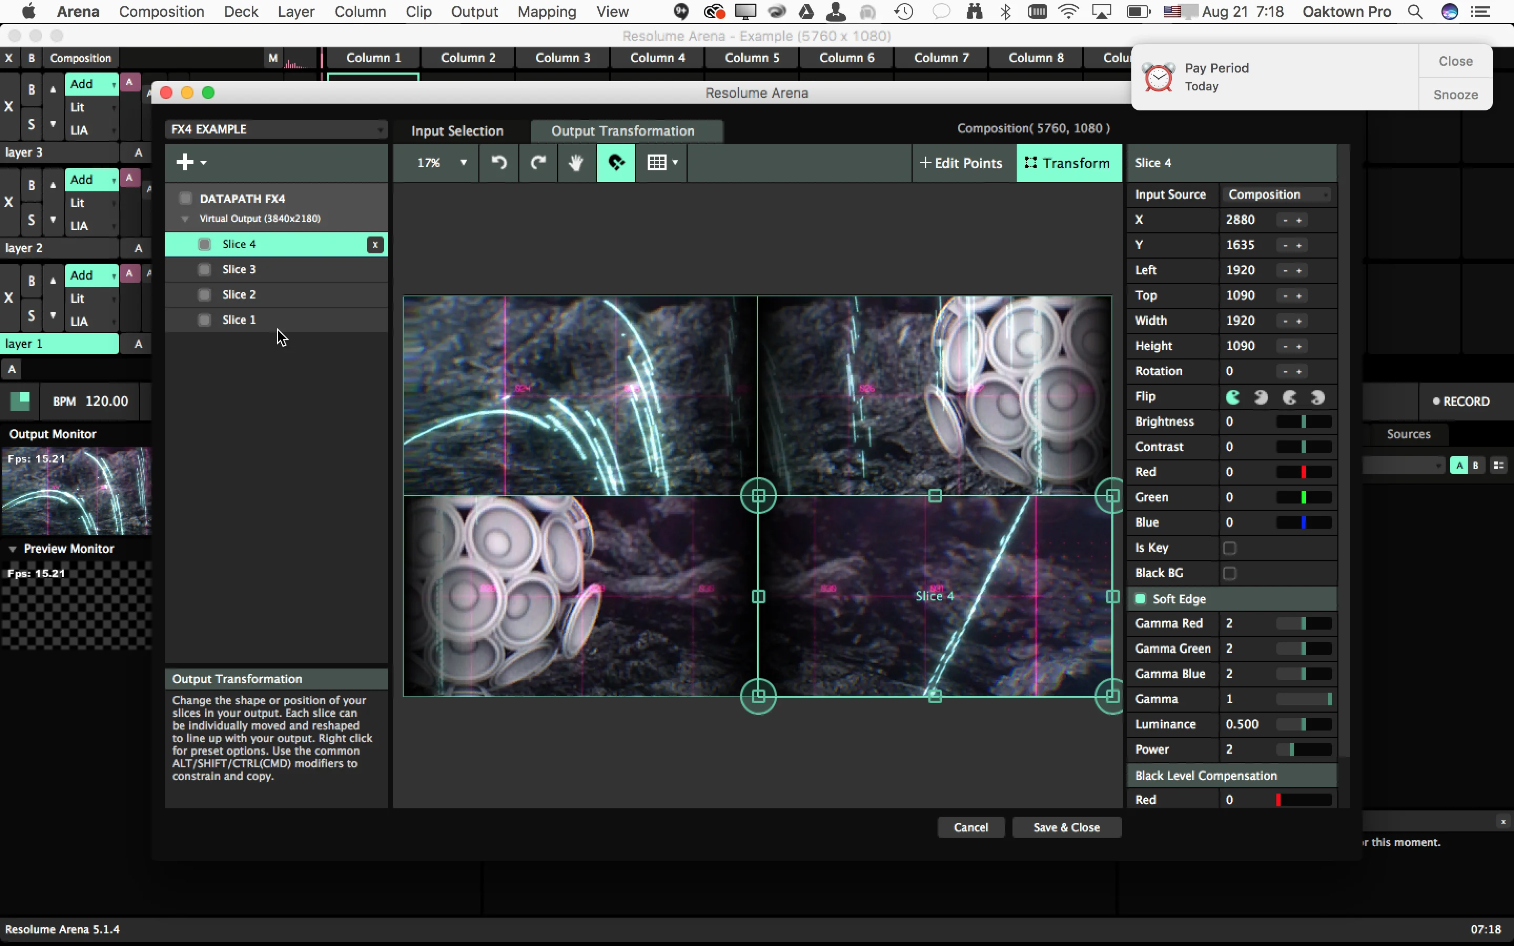Toggle DATAPATH FX4 screen checkbox
Viewport: 1514px width, 946px height.
(x=185, y=198)
